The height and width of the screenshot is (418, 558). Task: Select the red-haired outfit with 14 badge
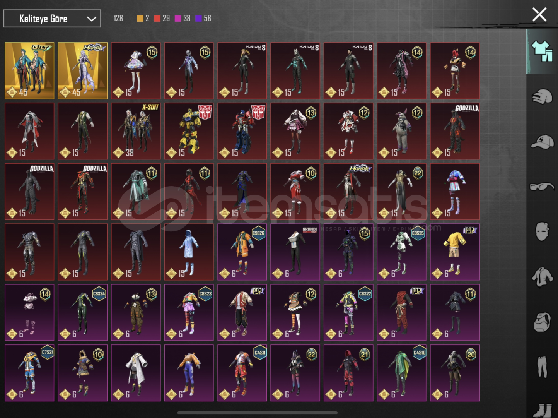(x=455, y=71)
